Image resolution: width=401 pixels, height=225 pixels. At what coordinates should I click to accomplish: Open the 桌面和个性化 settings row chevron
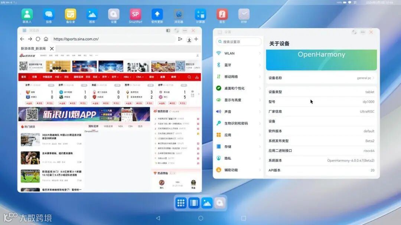click(x=260, y=88)
